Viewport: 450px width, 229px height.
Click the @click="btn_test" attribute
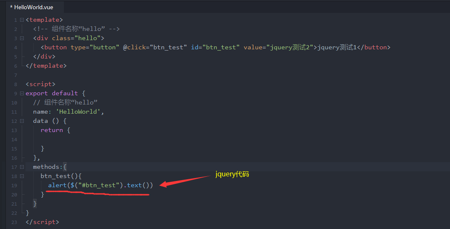click(x=155, y=47)
